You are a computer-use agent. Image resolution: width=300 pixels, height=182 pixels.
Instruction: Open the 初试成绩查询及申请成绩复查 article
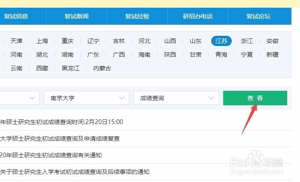pos(60,139)
